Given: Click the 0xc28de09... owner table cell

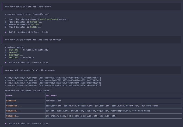Looking at the screenshot, I should click(x=13, y=111).
